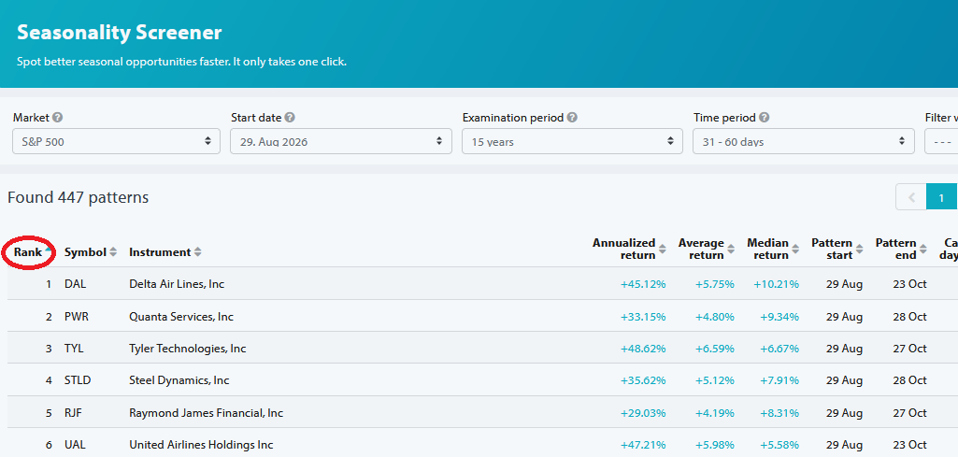
Task: Click the +29.03% annualized return value
Action: point(643,413)
